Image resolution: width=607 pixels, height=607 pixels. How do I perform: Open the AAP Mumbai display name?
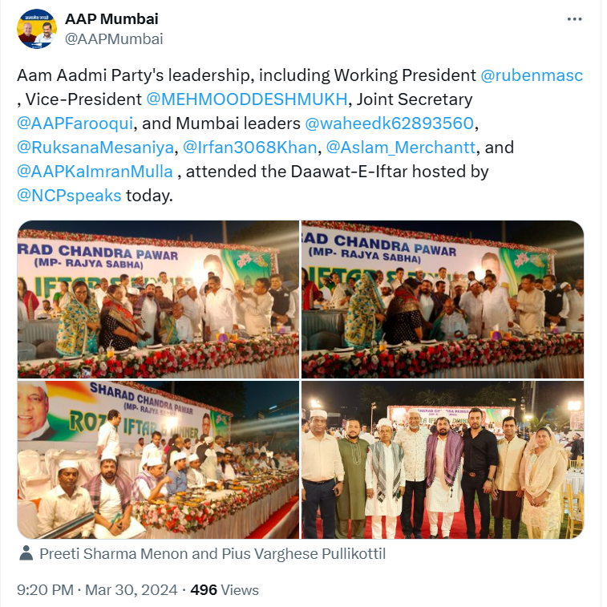click(x=111, y=19)
